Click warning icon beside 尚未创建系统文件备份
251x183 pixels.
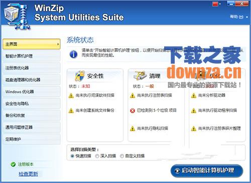(x=71, y=111)
